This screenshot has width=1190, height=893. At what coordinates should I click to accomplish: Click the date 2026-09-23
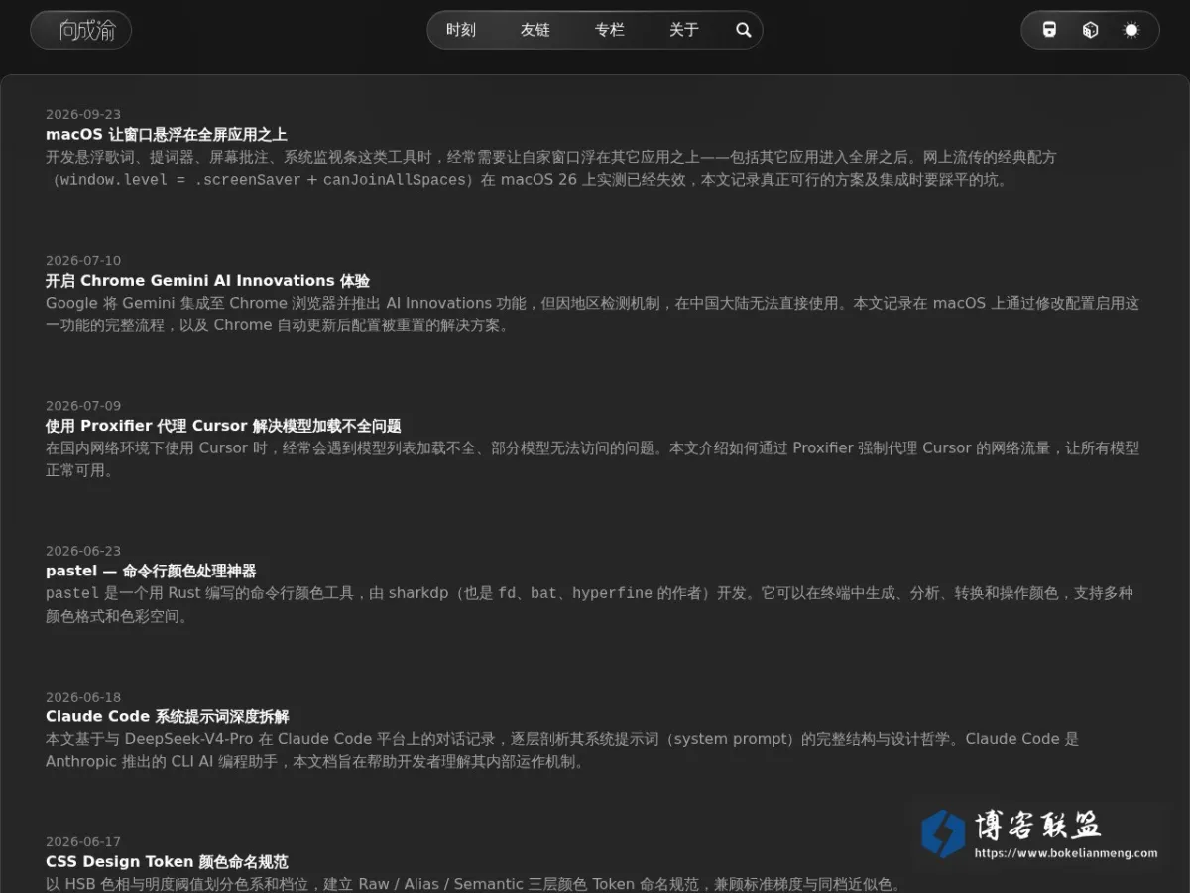pyautogui.click(x=83, y=114)
